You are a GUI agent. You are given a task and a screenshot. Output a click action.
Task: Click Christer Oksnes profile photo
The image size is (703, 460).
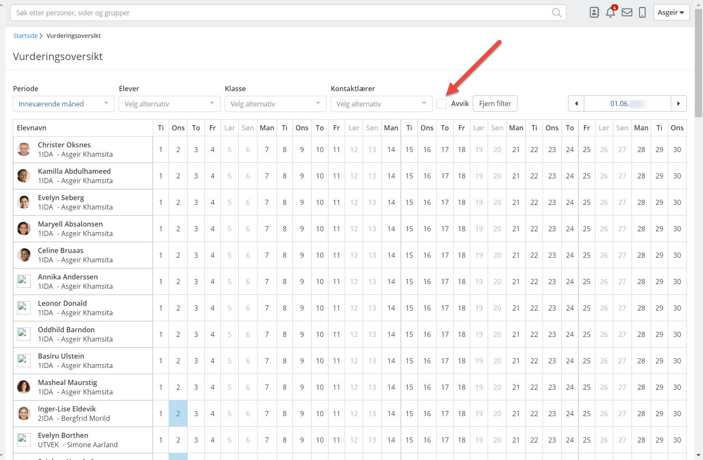tap(24, 149)
